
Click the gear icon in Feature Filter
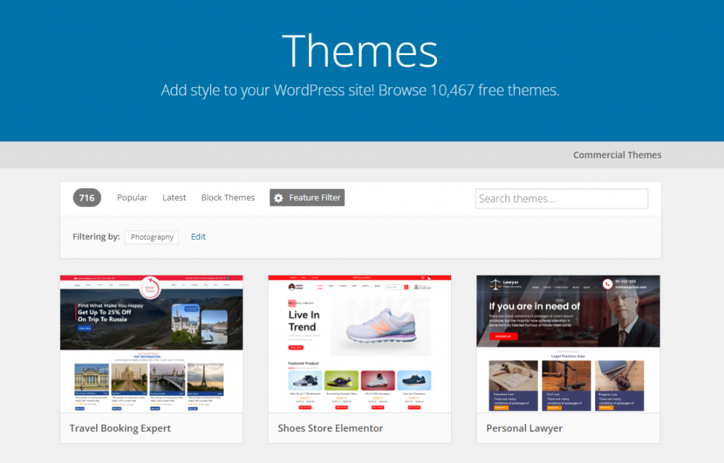click(x=279, y=198)
